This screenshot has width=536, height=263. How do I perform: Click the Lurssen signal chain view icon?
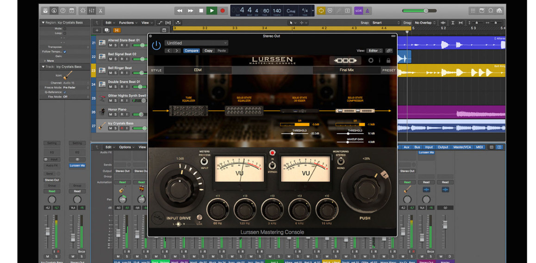pos(345,61)
